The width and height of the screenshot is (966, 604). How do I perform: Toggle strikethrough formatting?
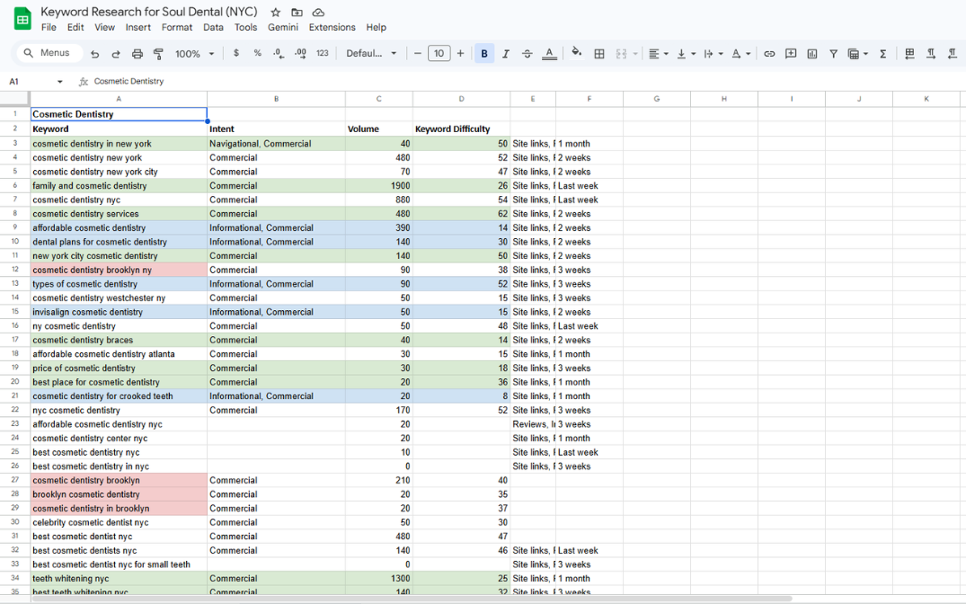pyautogui.click(x=527, y=54)
